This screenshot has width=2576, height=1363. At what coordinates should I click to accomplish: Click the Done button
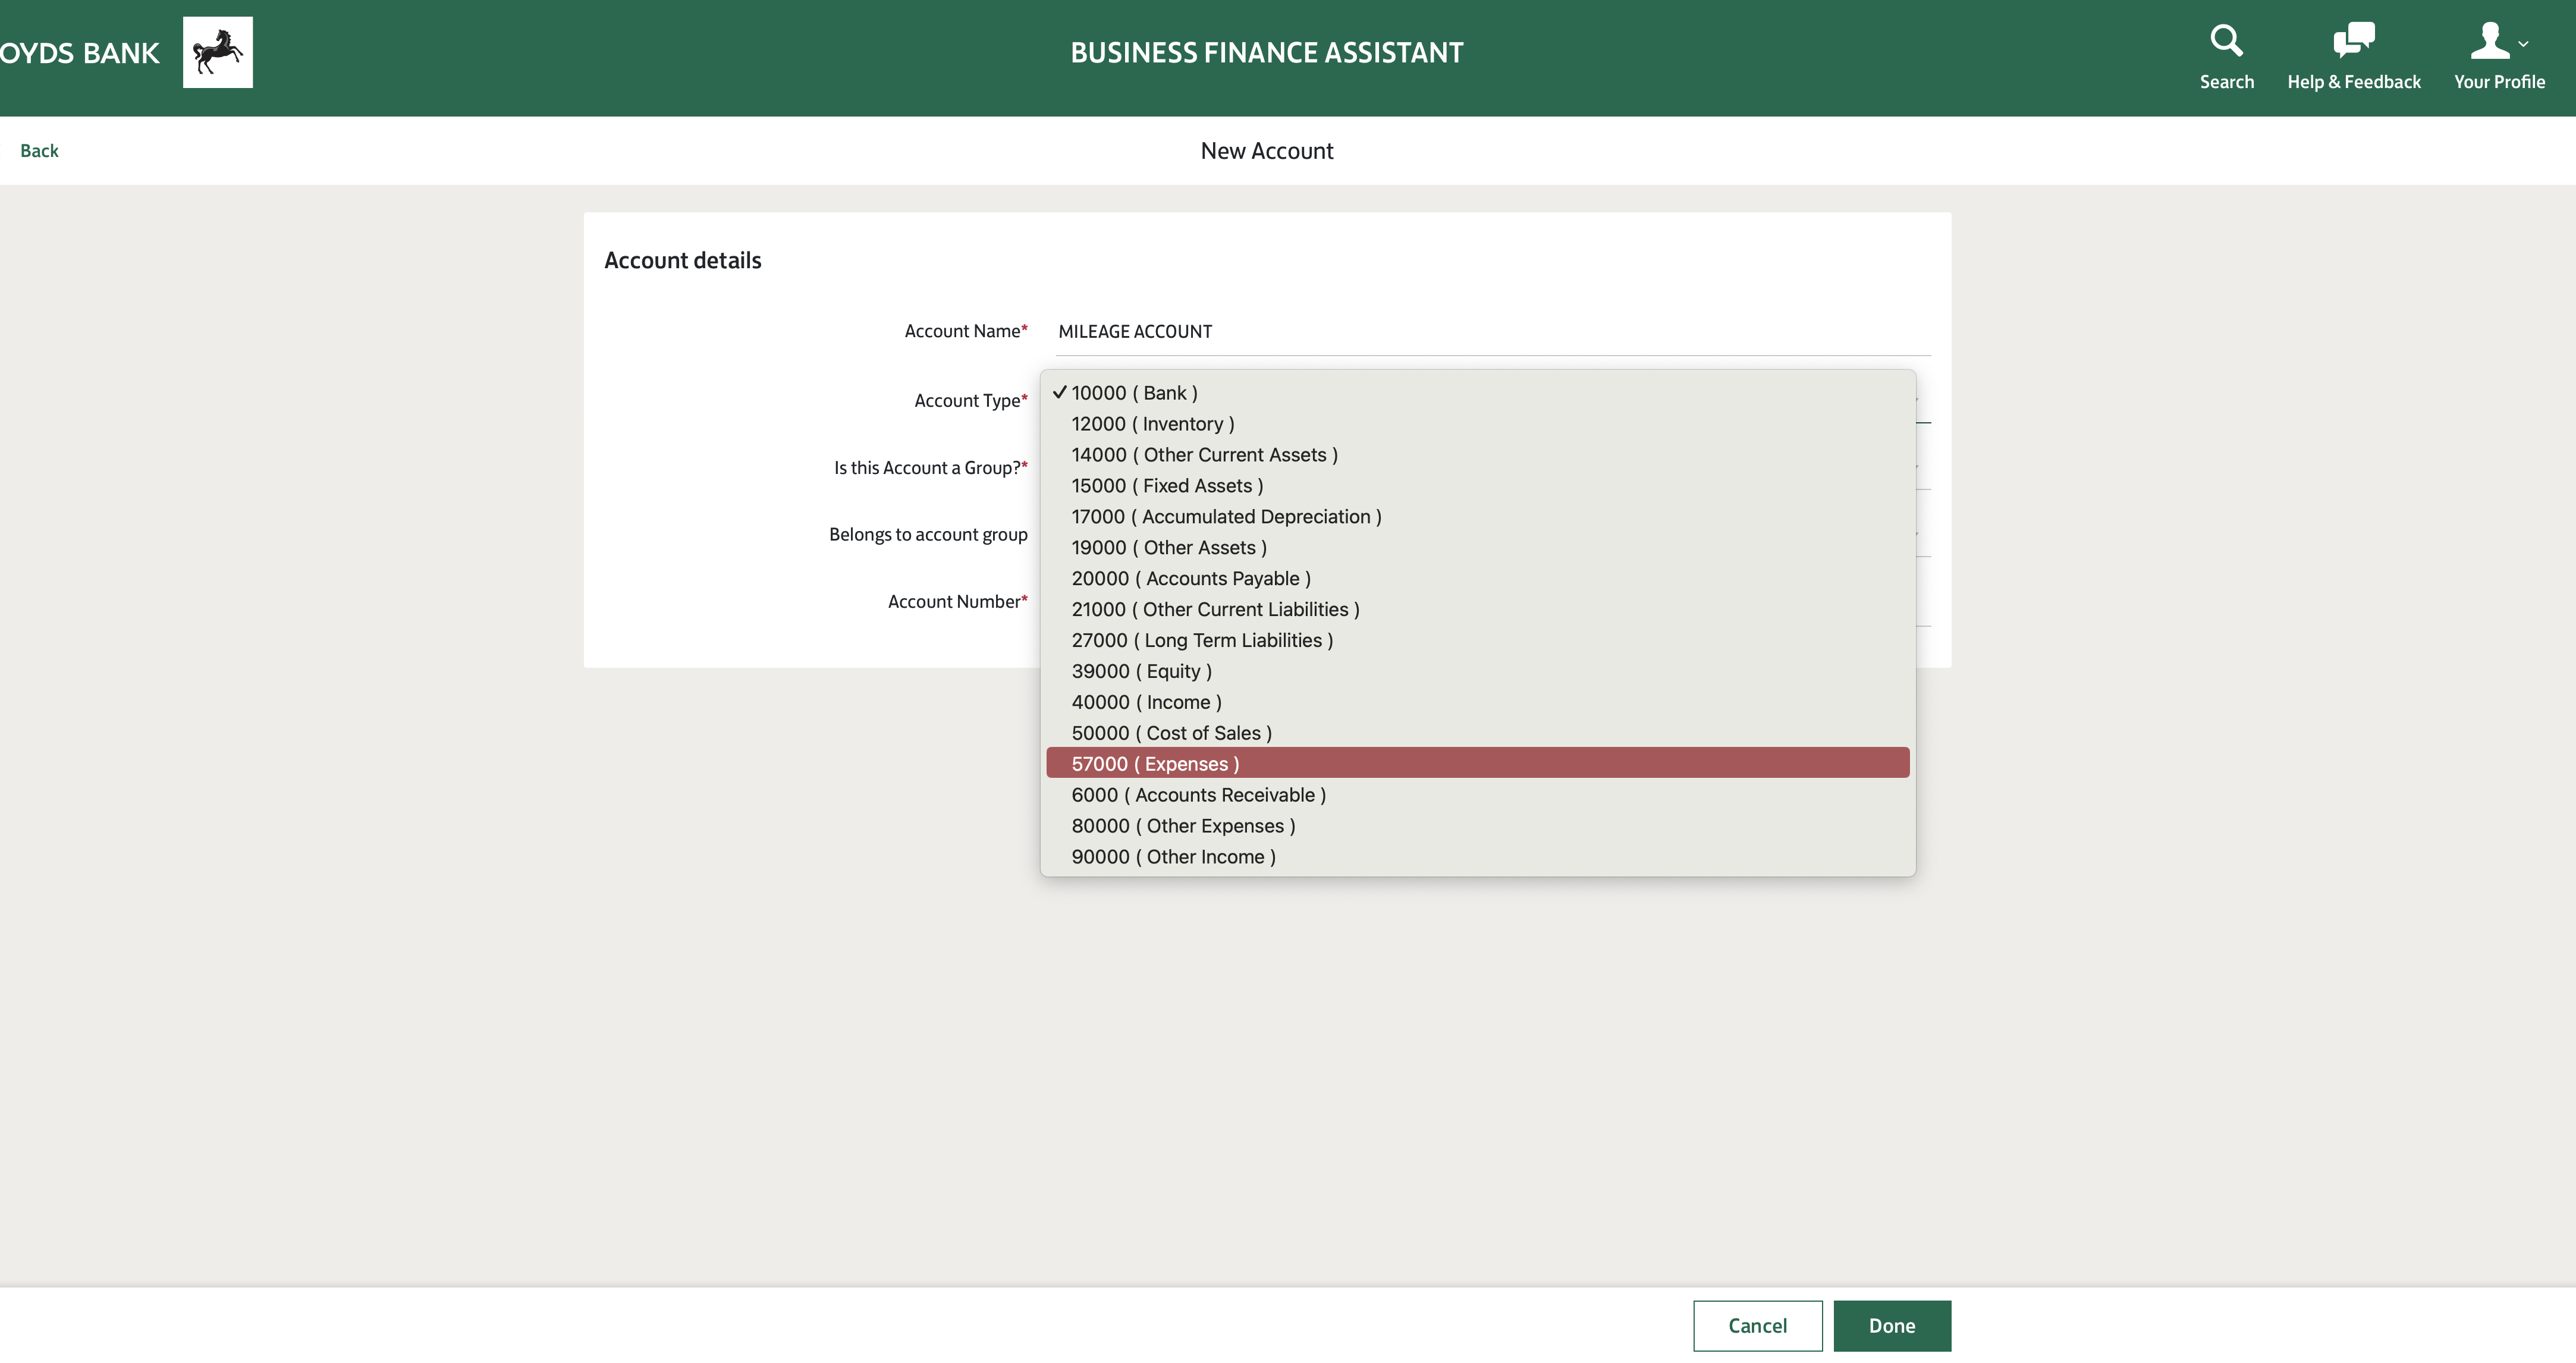pyautogui.click(x=1892, y=1326)
